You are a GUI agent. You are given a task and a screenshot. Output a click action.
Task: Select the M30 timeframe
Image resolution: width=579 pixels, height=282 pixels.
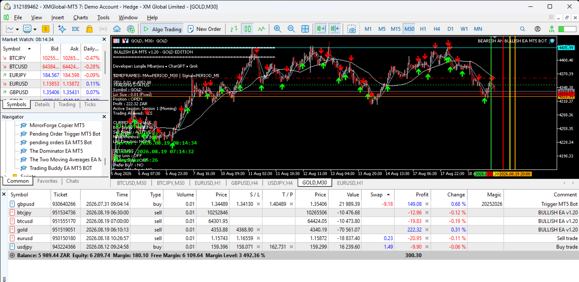point(409,29)
